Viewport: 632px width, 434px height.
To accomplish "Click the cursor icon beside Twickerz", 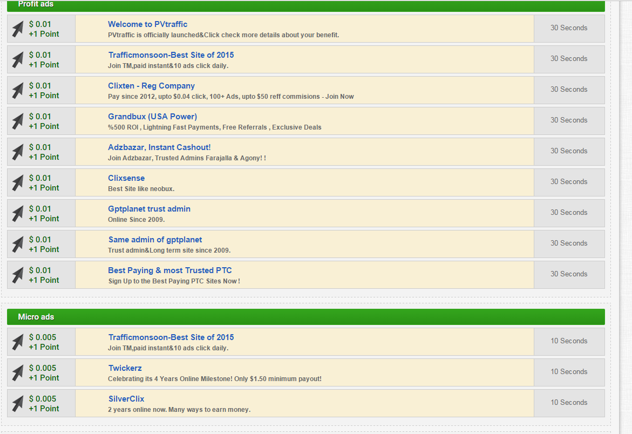I will pos(18,373).
